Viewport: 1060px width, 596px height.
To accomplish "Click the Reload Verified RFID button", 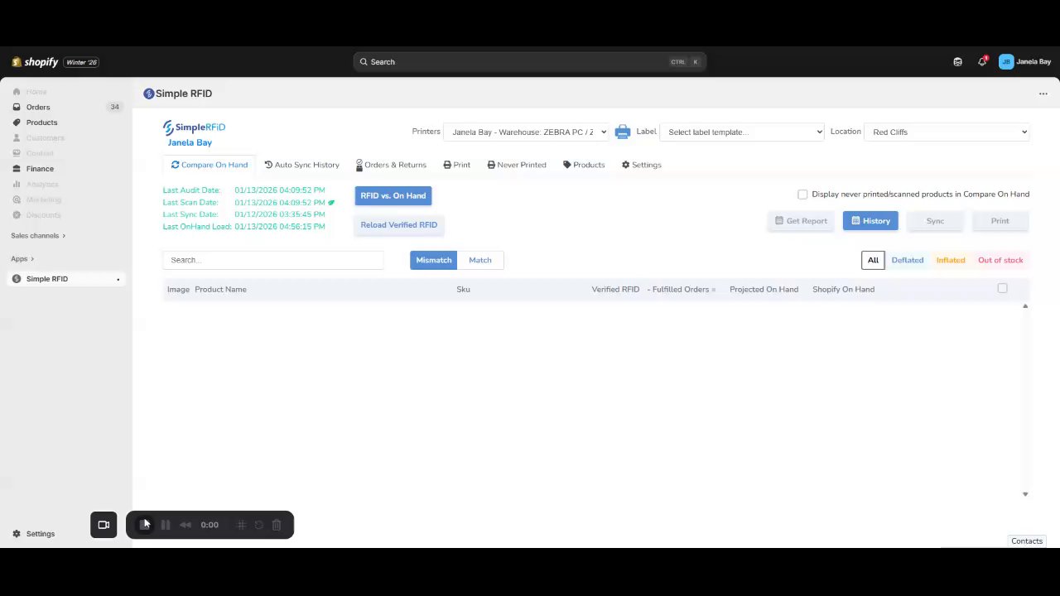I will coord(399,225).
